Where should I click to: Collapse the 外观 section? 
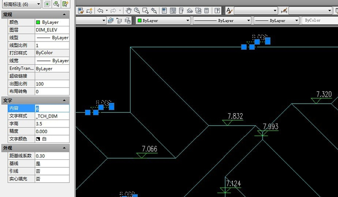(64, 148)
